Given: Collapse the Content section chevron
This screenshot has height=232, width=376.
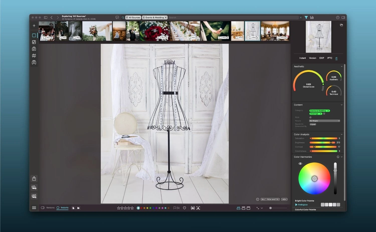Looking at the screenshot, I should [341, 105].
